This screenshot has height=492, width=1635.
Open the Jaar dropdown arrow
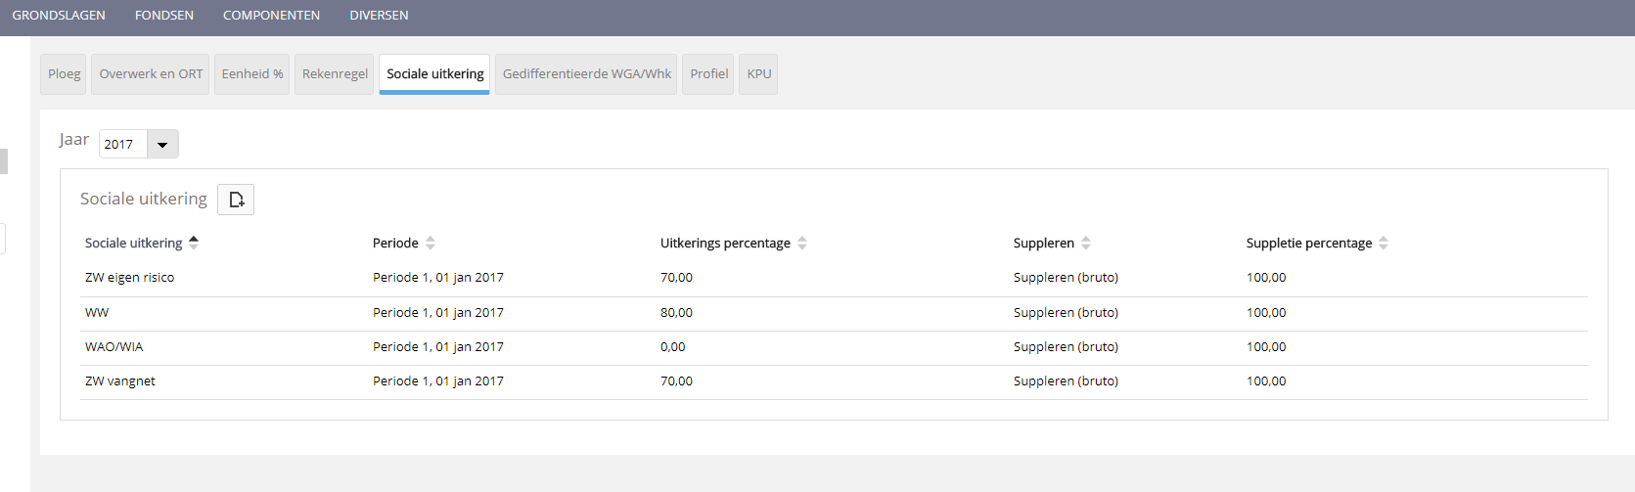[x=162, y=144]
